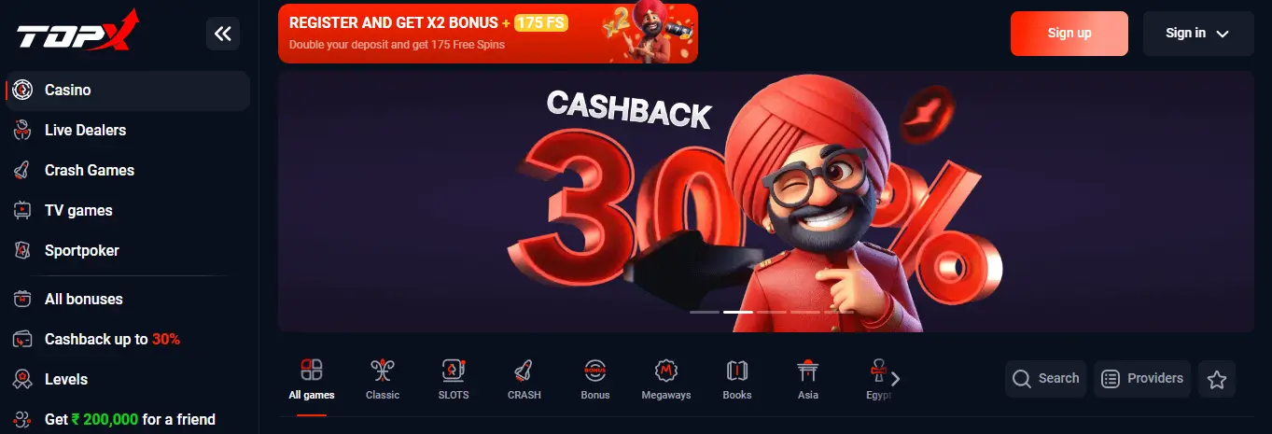This screenshot has width=1272, height=434.
Task: Switch to the second banner slide indicator
Action: [738, 312]
